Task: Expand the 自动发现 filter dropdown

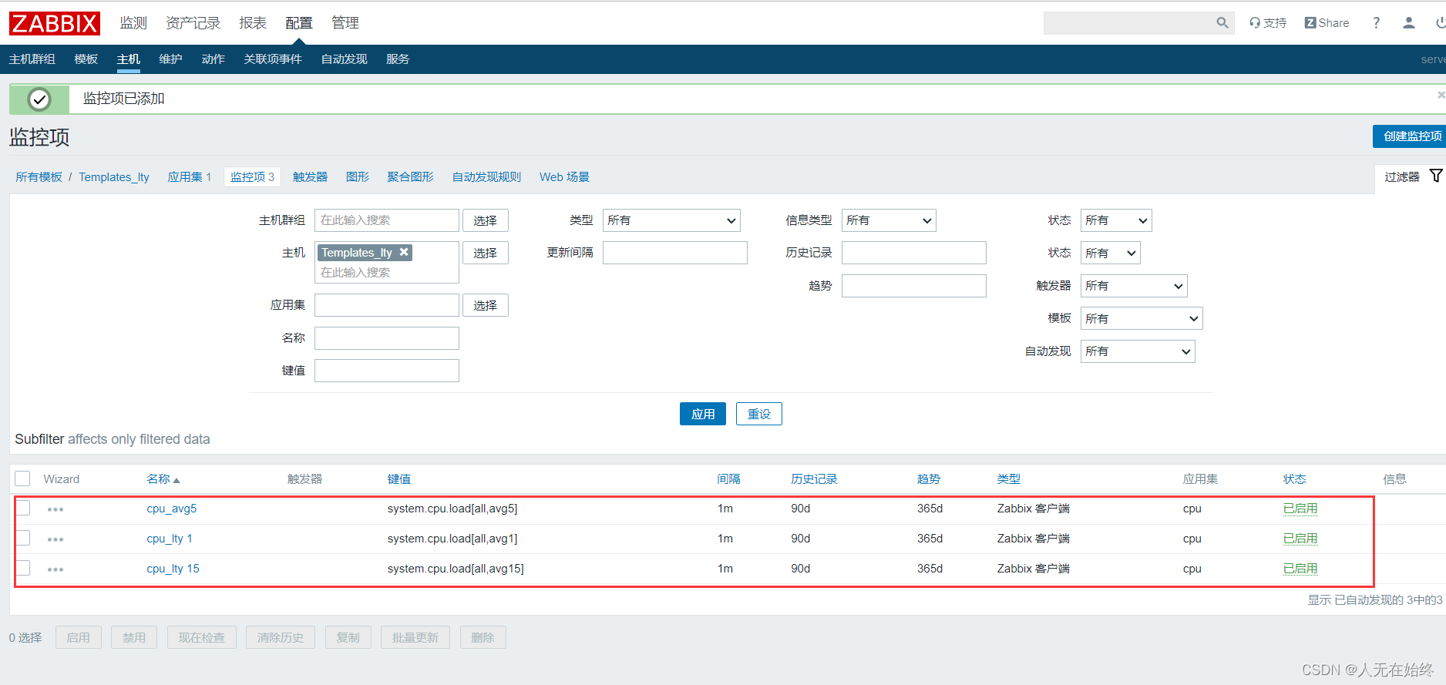Action: click(1138, 351)
